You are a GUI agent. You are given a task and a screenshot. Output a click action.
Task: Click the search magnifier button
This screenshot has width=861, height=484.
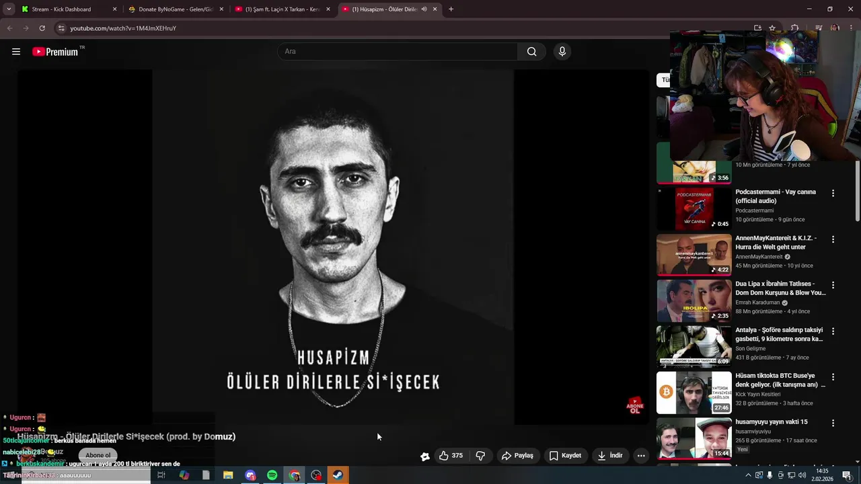pyautogui.click(x=531, y=52)
